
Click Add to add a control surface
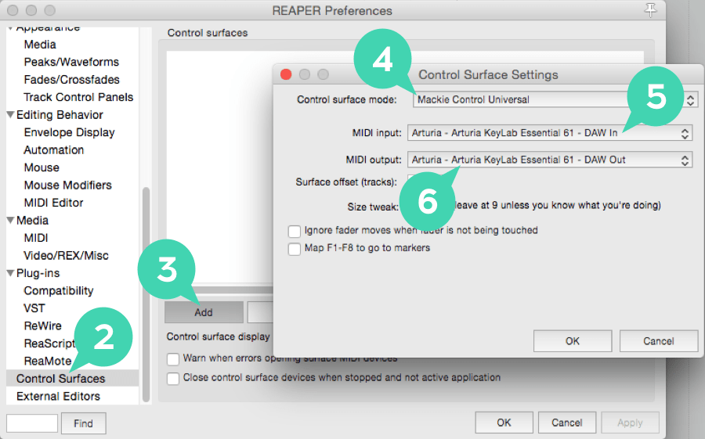[x=204, y=312]
